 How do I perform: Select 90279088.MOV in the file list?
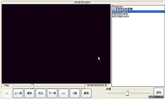point(138,16)
